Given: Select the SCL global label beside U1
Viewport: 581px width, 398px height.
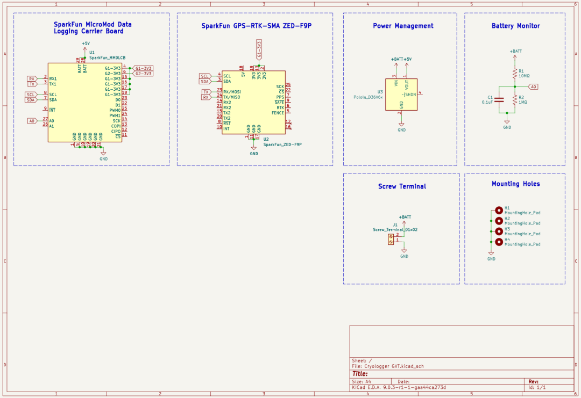Looking at the screenshot, I should 31,95.
